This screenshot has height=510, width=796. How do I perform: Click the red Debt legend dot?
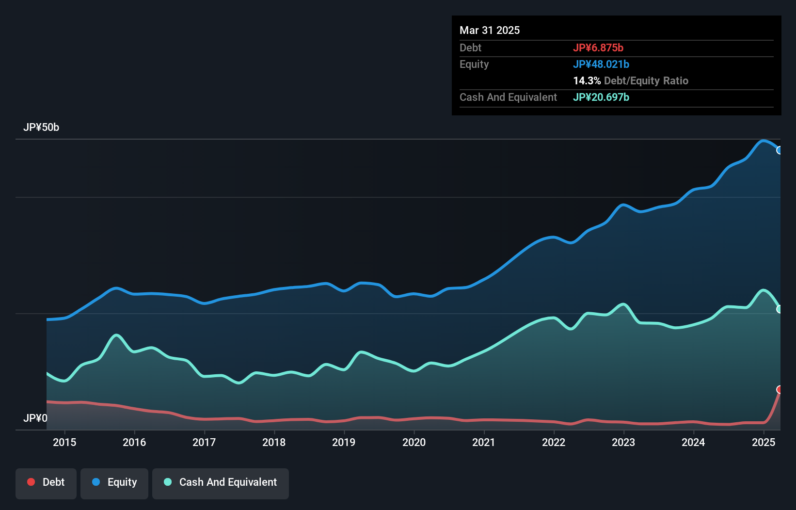30,482
